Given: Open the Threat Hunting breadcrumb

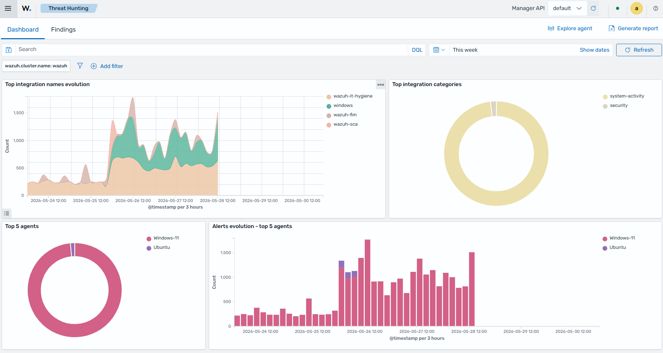Looking at the screenshot, I should [x=68, y=8].
